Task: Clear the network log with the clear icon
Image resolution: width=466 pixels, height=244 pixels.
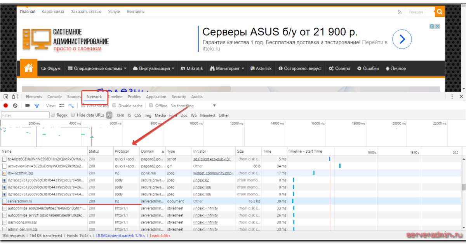Action: pyautogui.click(x=14, y=105)
